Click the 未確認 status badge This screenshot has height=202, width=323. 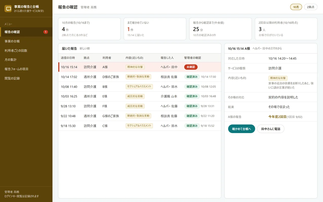click(x=191, y=67)
